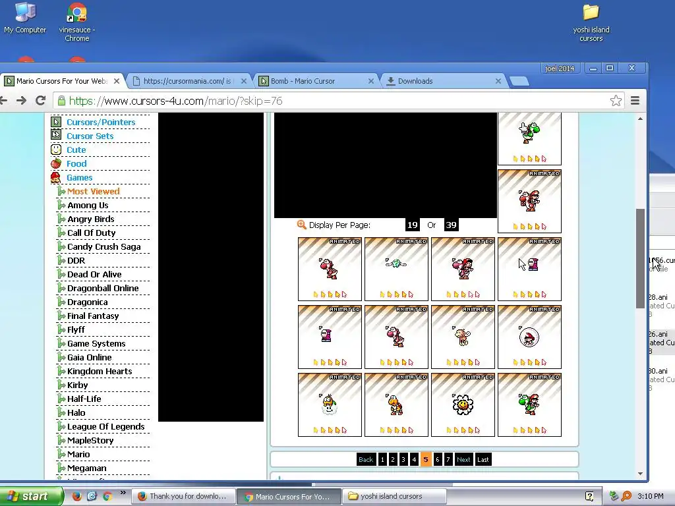Screen dimensions: 675x506
Task: Open the flying green shell cursor thumbnail
Action: [x=396, y=269]
